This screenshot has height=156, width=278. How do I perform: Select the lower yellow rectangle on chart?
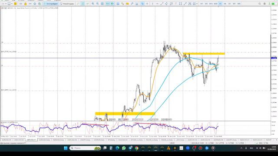pyautogui.click(x=125, y=114)
